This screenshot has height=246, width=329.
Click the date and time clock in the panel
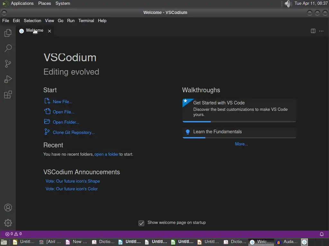click(x=311, y=4)
